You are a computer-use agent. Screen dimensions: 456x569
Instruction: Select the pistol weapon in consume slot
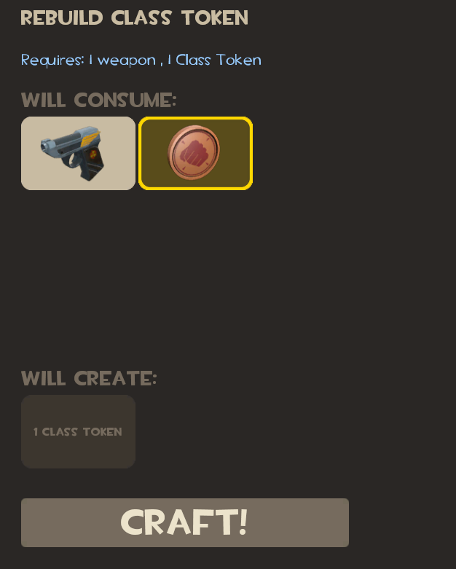pyautogui.click(x=74, y=153)
